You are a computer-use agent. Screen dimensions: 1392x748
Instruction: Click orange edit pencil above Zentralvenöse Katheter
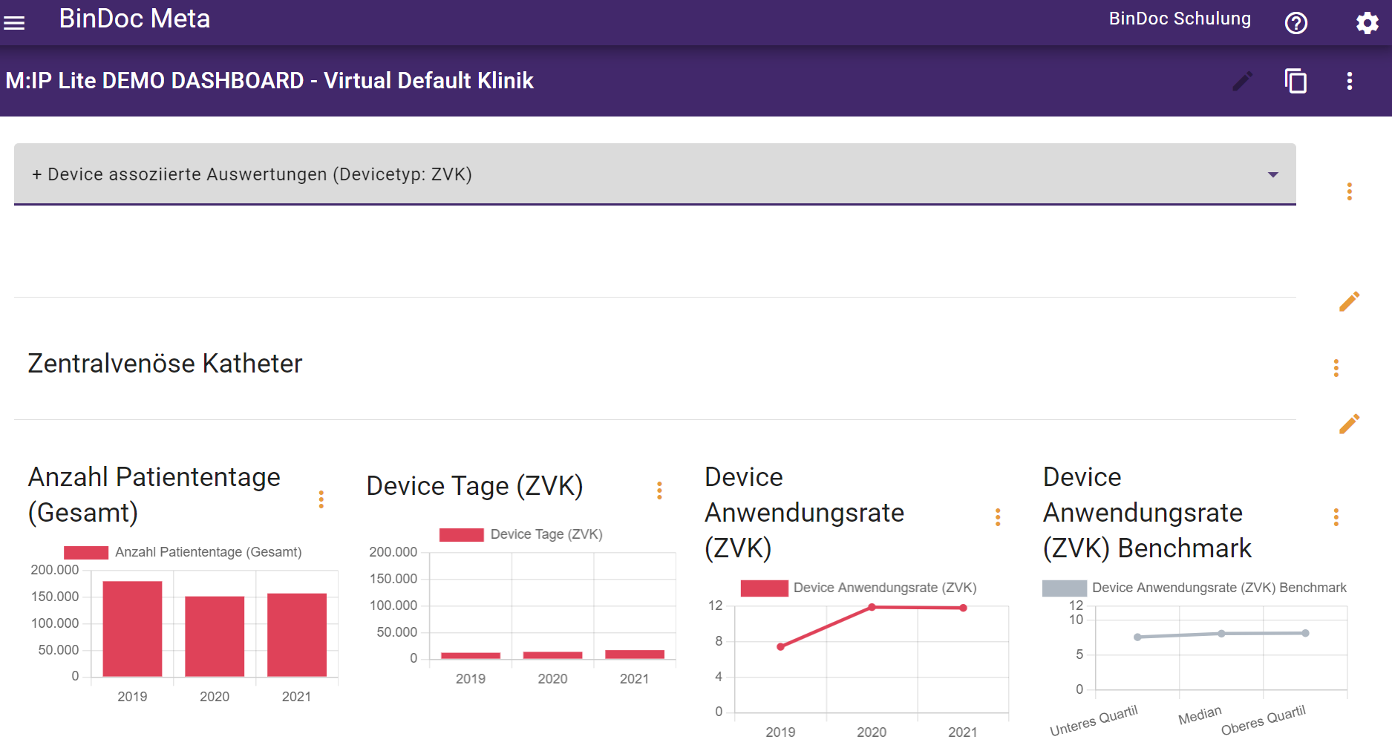(1349, 301)
